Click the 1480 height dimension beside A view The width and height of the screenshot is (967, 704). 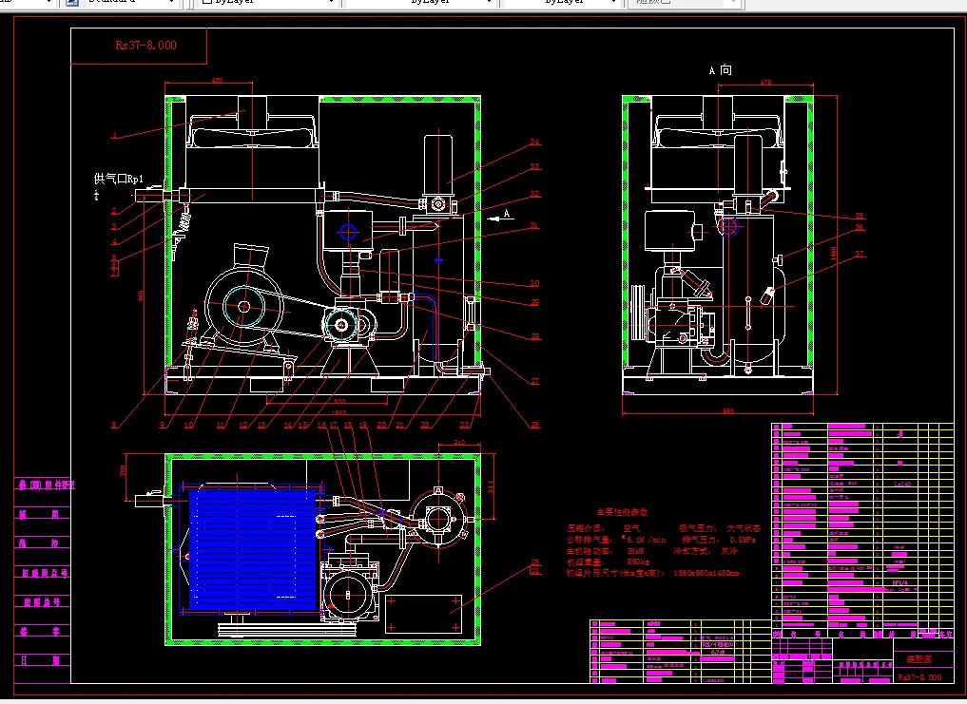tap(834, 254)
